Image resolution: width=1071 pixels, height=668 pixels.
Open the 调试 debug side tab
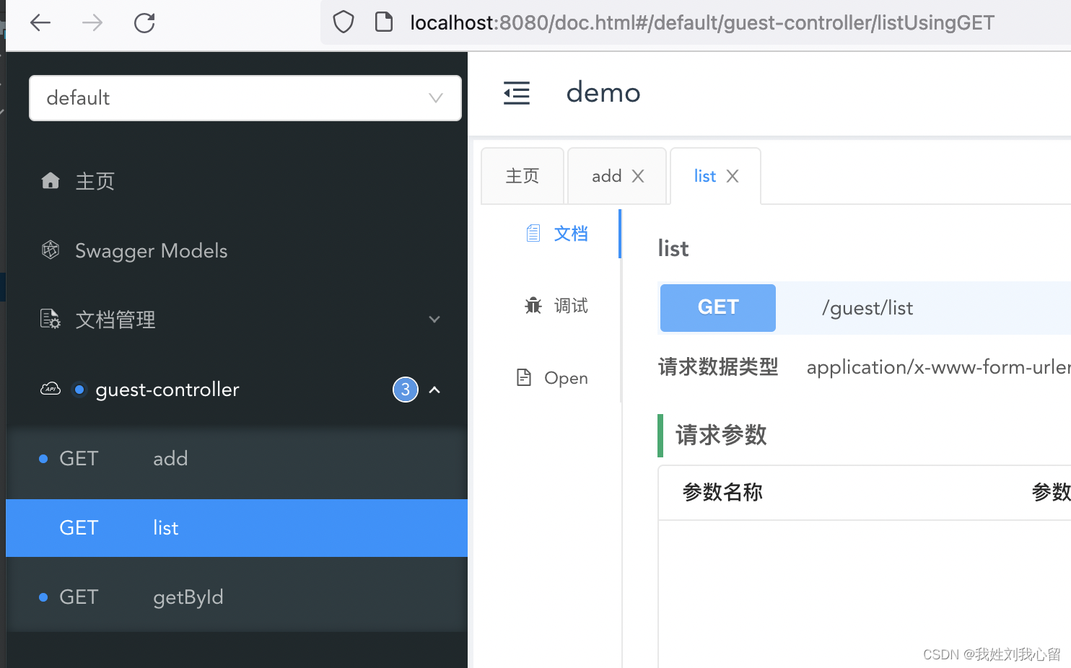tap(556, 306)
